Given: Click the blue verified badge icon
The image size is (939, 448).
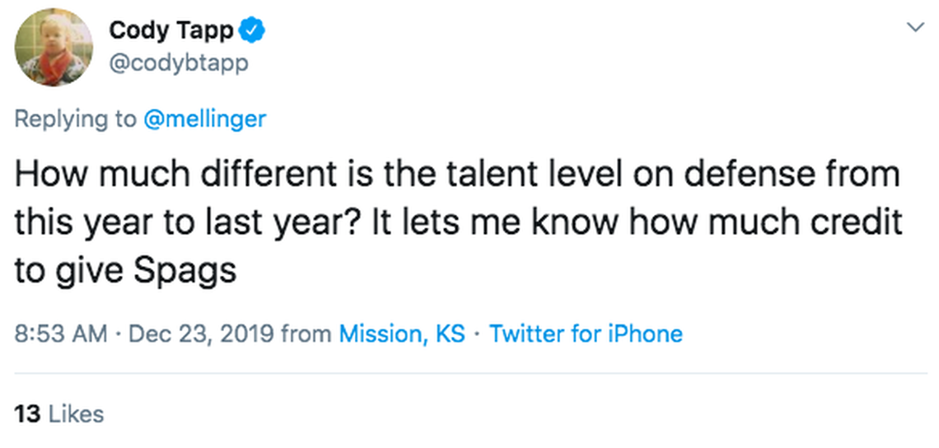Looking at the screenshot, I should (252, 32).
